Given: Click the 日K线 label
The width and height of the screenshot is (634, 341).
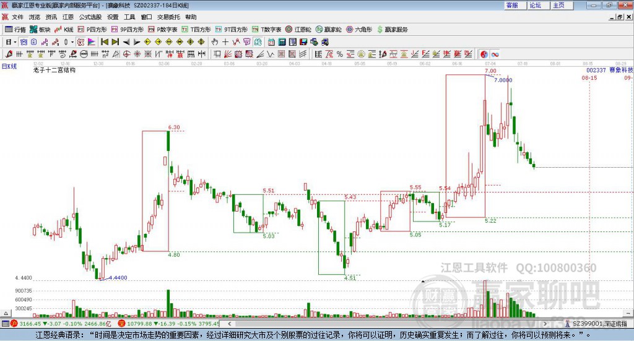Looking at the screenshot, I should [9, 66].
